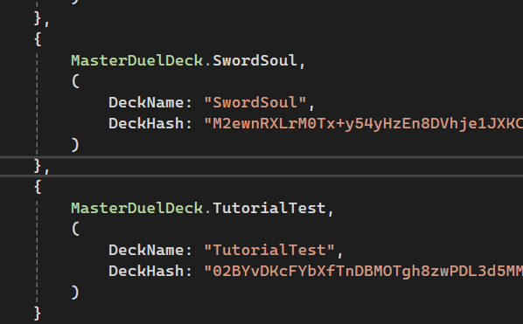Screen dimensions: 523x324
Task: Place cursor in "SwordSoul" string value
Action: [x=255, y=102]
